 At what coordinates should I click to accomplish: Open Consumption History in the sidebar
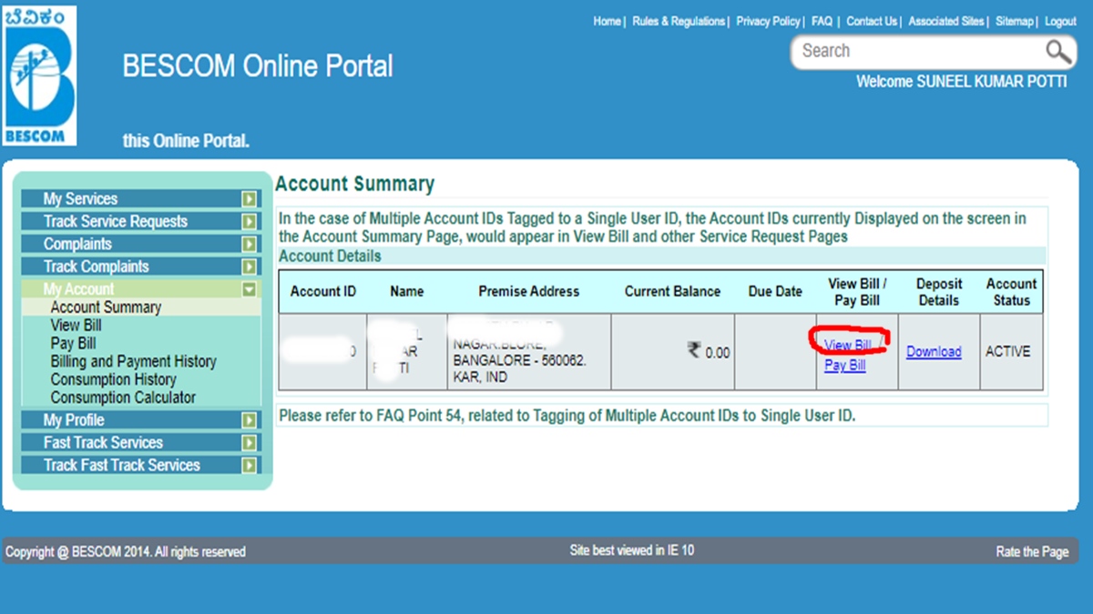coord(113,379)
